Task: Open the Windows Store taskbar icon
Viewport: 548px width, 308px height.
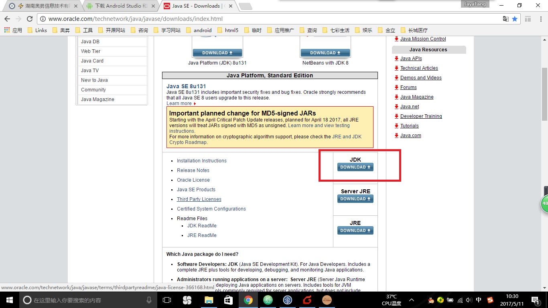Action: pos(228,300)
